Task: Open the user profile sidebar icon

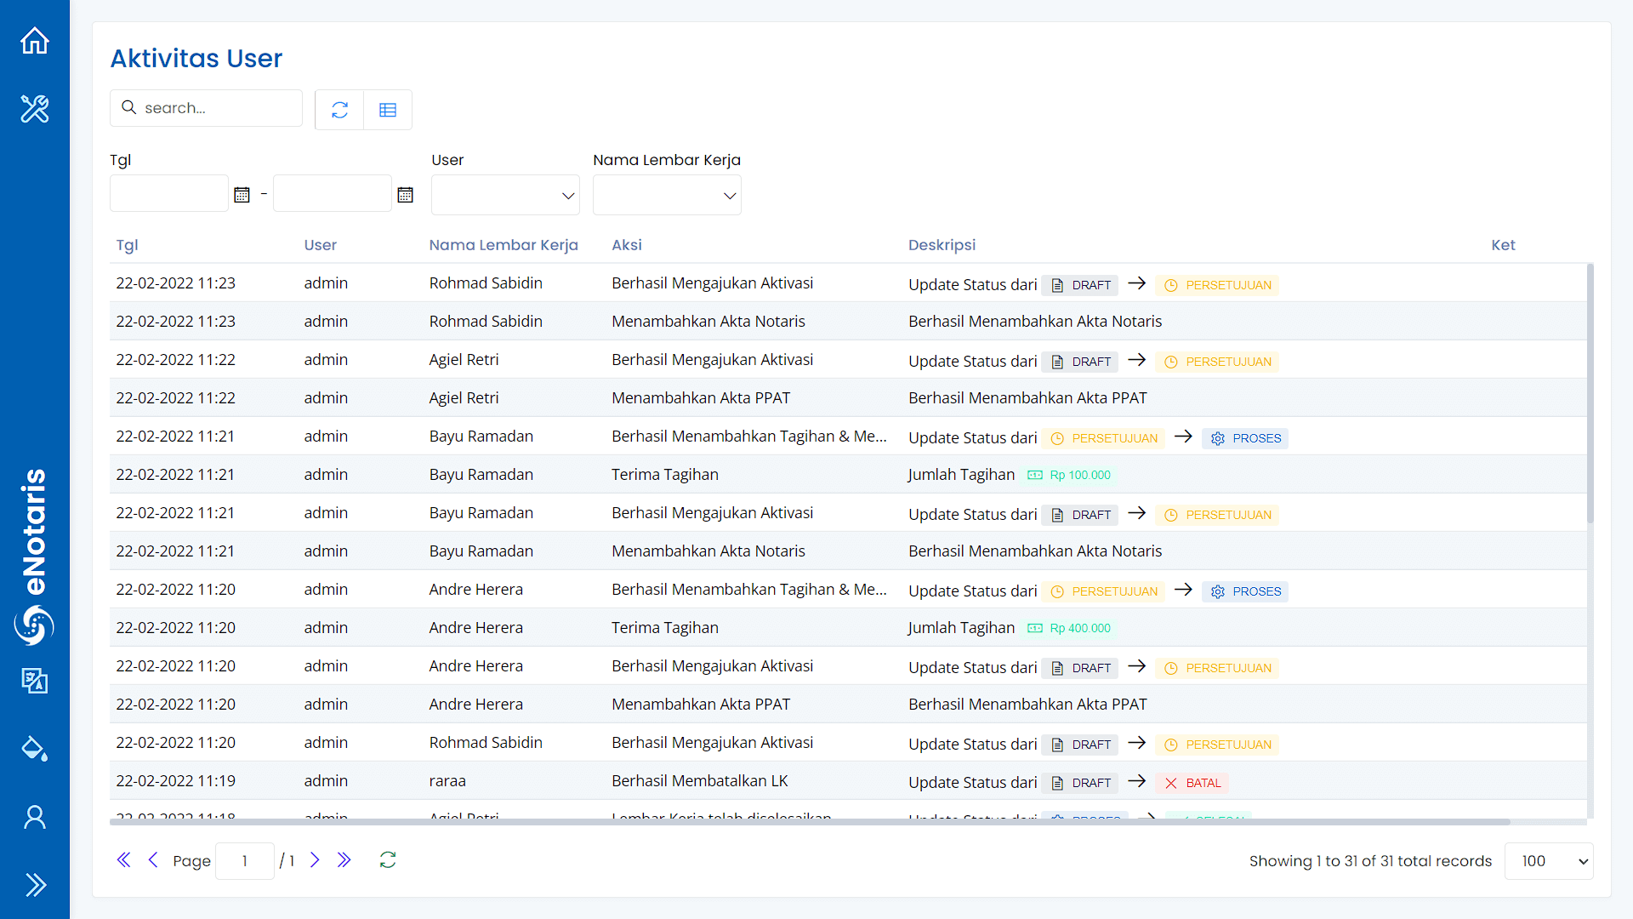Action: (35, 817)
